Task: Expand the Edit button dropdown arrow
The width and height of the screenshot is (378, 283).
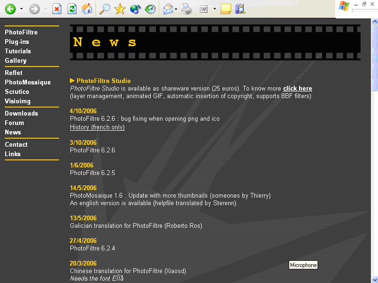Action: (215, 9)
